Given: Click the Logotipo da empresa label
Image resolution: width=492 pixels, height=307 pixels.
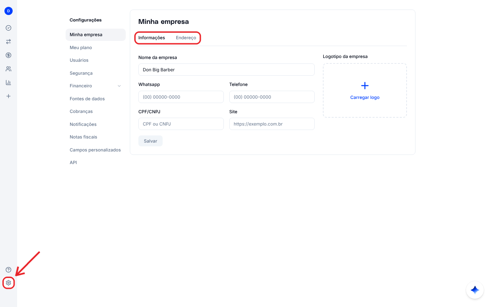Looking at the screenshot, I should (x=345, y=57).
